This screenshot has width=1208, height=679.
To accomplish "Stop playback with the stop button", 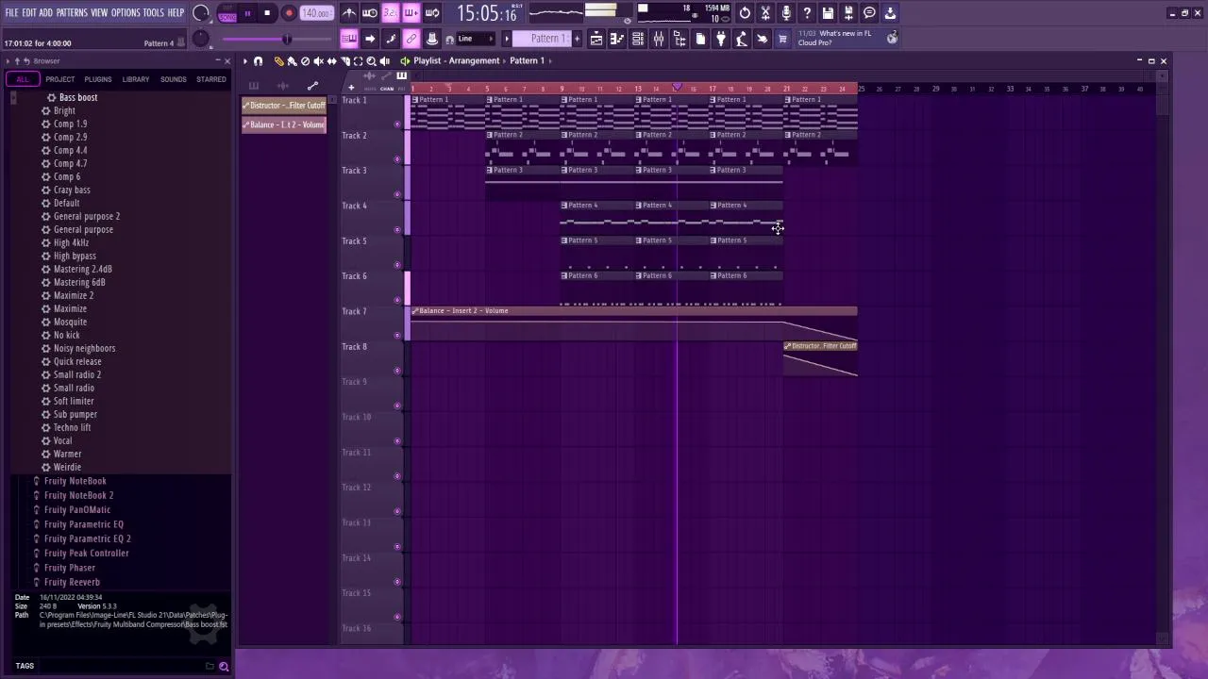I will coord(267,13).
